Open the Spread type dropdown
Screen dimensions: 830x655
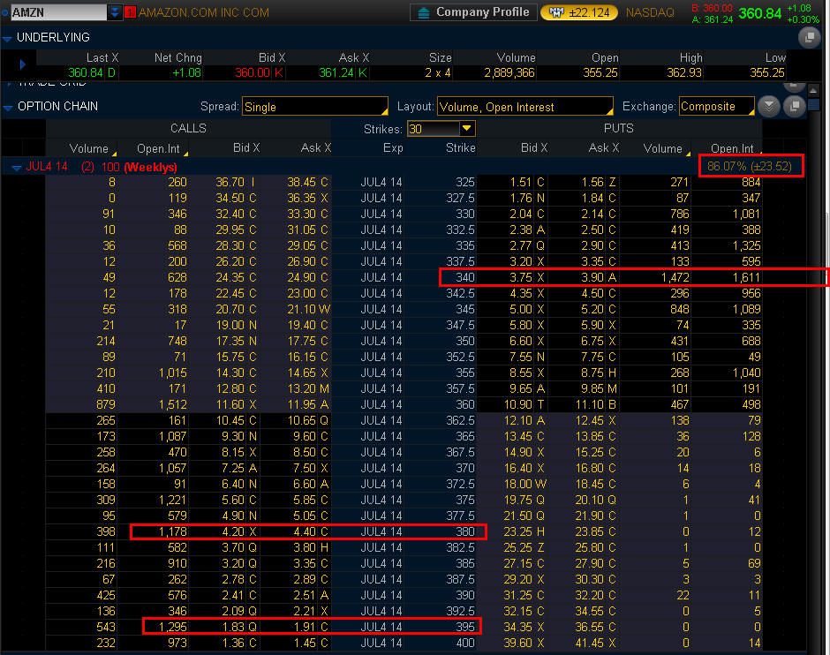pos(315,107)
